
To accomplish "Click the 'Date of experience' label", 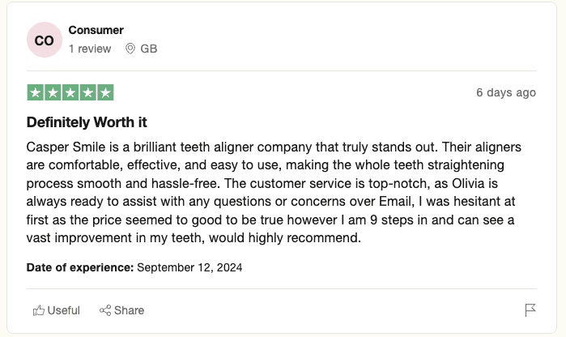I will coord(80,267).
